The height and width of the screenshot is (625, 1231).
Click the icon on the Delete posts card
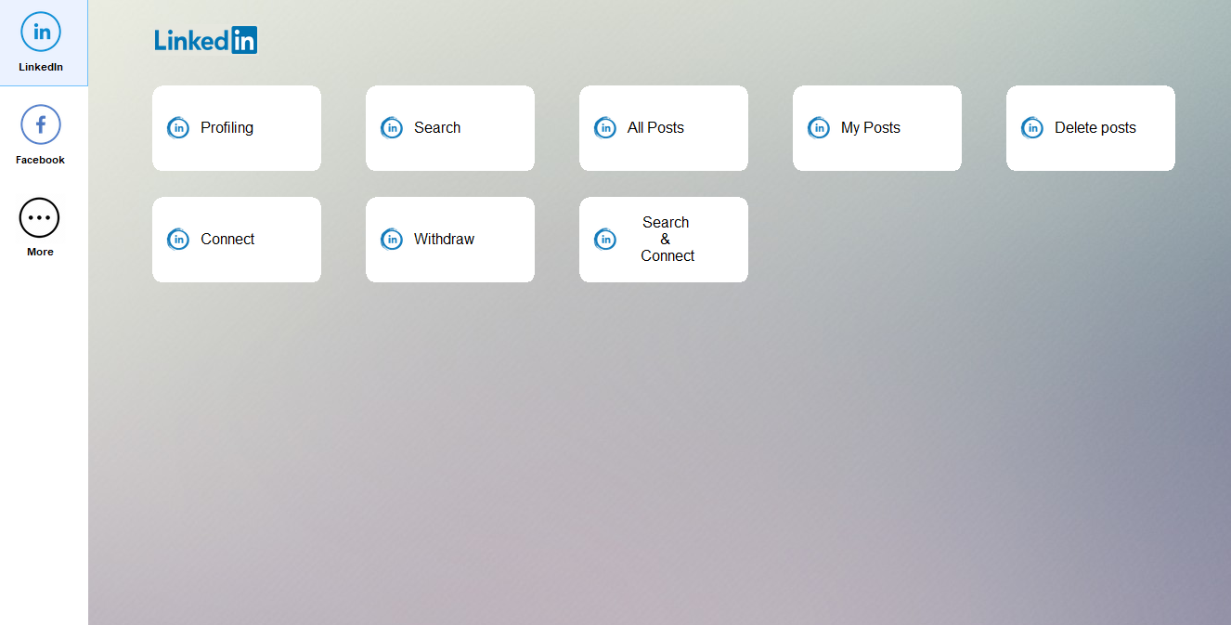[x=1032, y=128]
